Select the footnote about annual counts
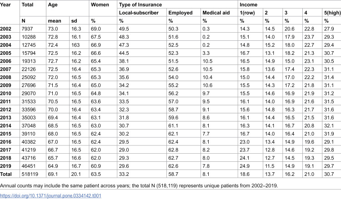Screen dimensions: 341x199 139,186
